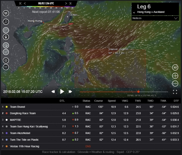Click the 2018.02.08 15:07:20 UTC timestamp
This screenshot has height=155, width=182.
23,92
